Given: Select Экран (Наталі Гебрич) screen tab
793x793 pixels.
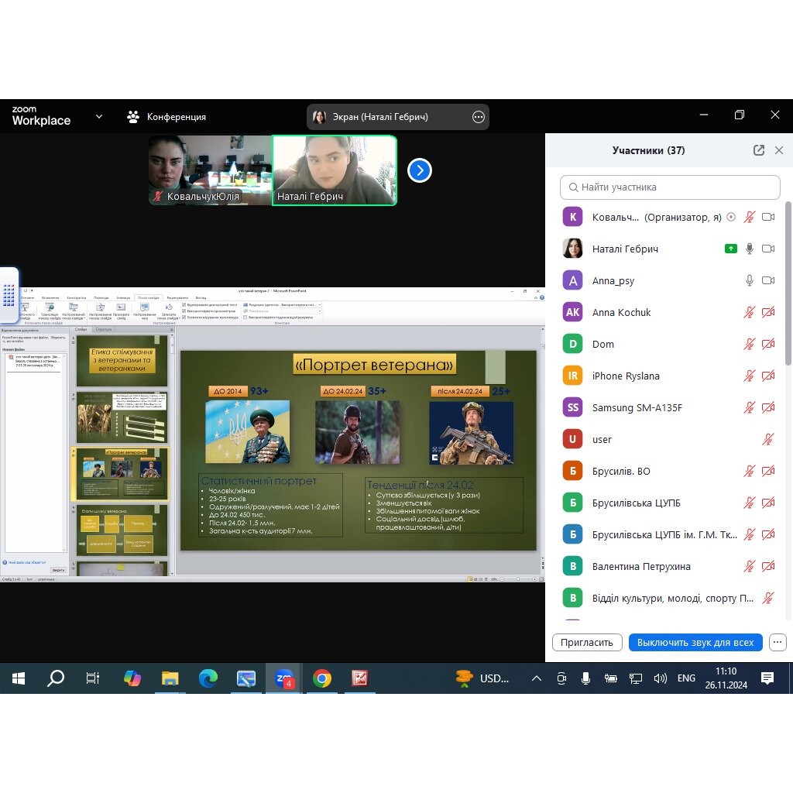Looking at the screenshot, I should 390,117.
